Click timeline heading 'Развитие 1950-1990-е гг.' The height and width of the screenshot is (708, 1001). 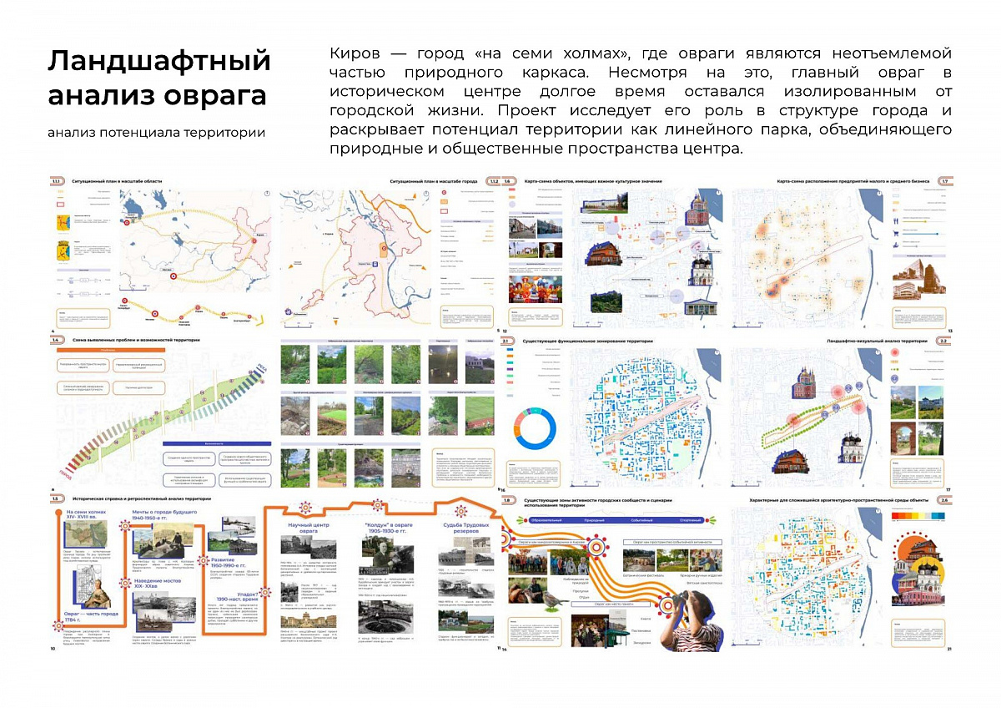(x=228, y=563)
